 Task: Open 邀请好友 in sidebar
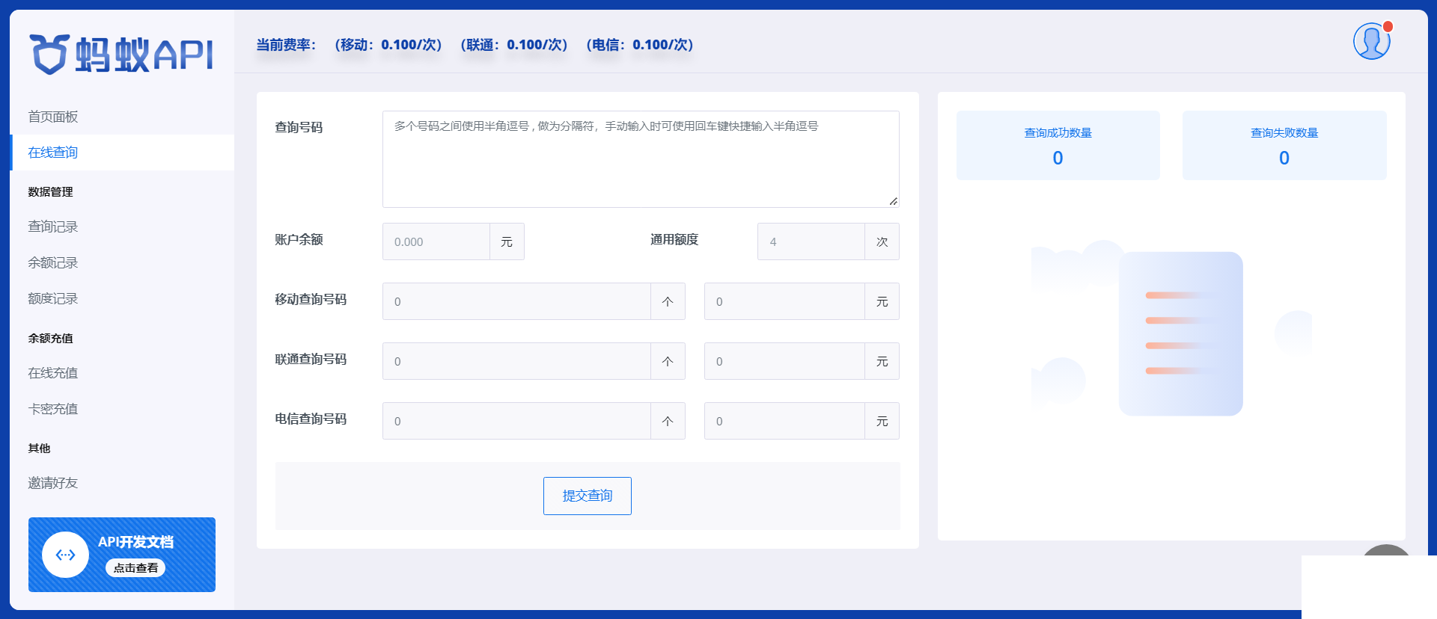[x=53, y=483]
